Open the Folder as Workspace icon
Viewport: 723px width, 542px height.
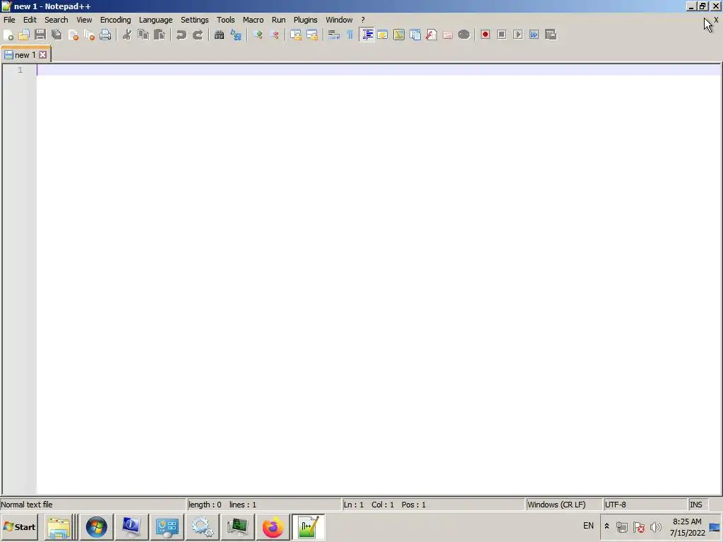447,35
